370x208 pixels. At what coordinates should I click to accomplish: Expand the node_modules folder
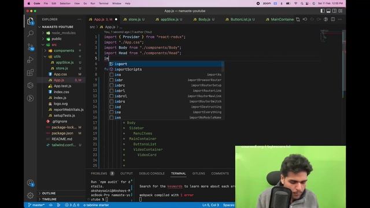pyautogui.click(x=61, y=33)
